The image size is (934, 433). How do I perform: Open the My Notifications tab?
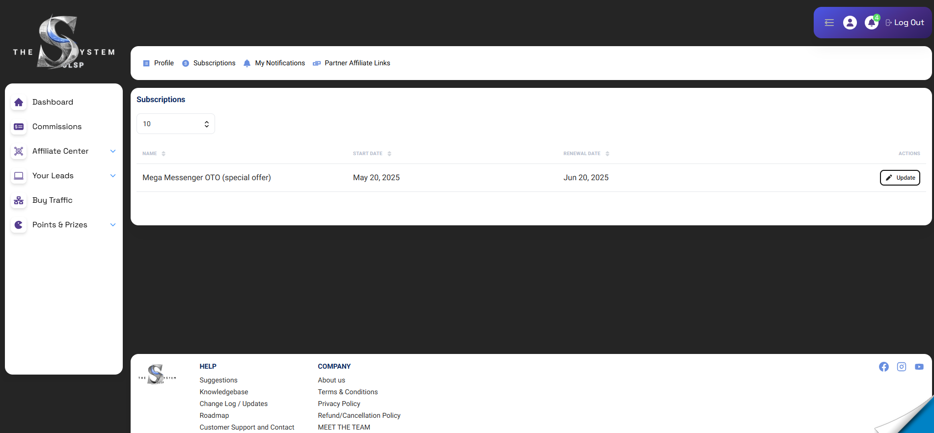pos(274,63)
